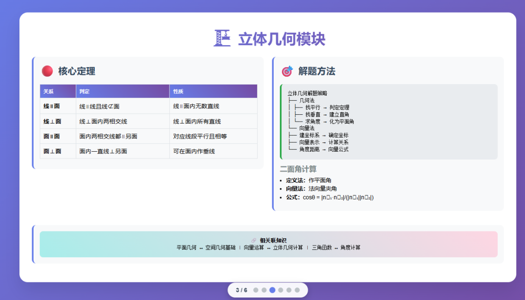Click 三角函数 in related knowledge bar
525x300 pixels.
[x=322, y=247]
